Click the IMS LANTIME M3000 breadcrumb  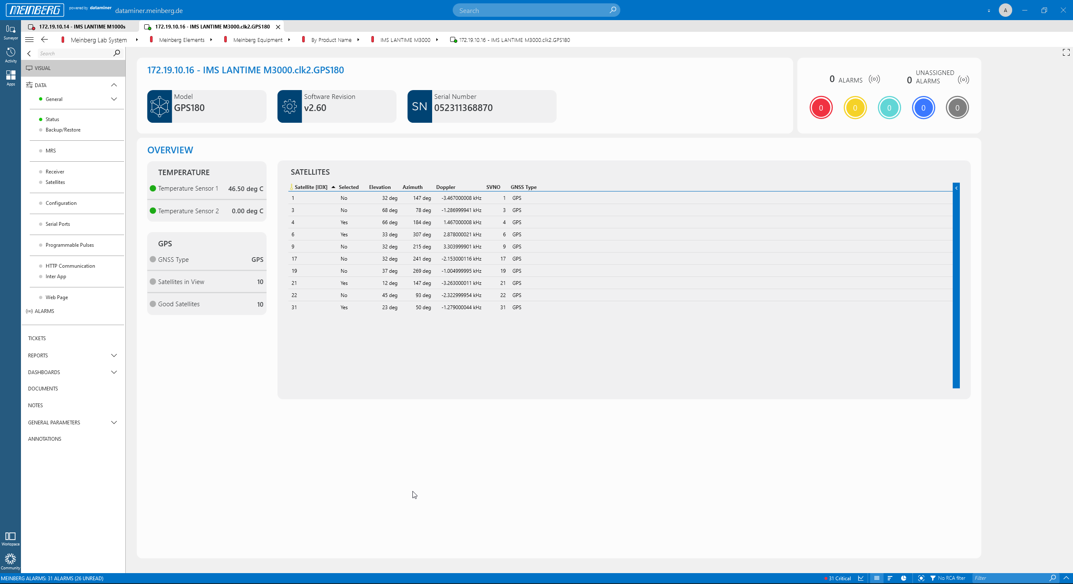coord(405,40)
